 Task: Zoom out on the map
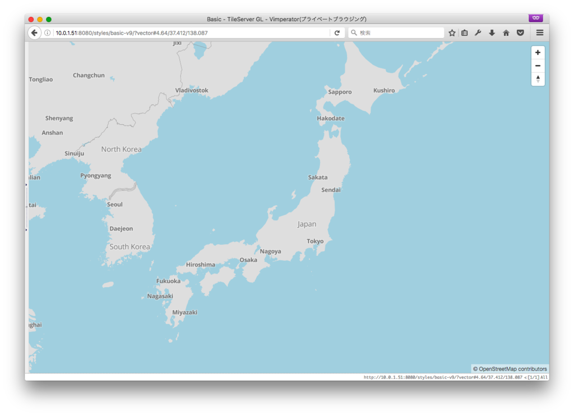point(538,66)
